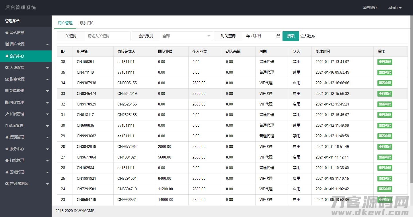Click 清除缓存 in the top bar
This screenshot has width=413, height=217.
pyautogui.click(x=370, y=8)
